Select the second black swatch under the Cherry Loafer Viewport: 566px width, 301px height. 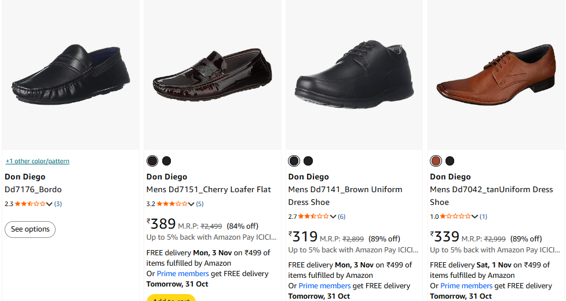click(166, 161)
